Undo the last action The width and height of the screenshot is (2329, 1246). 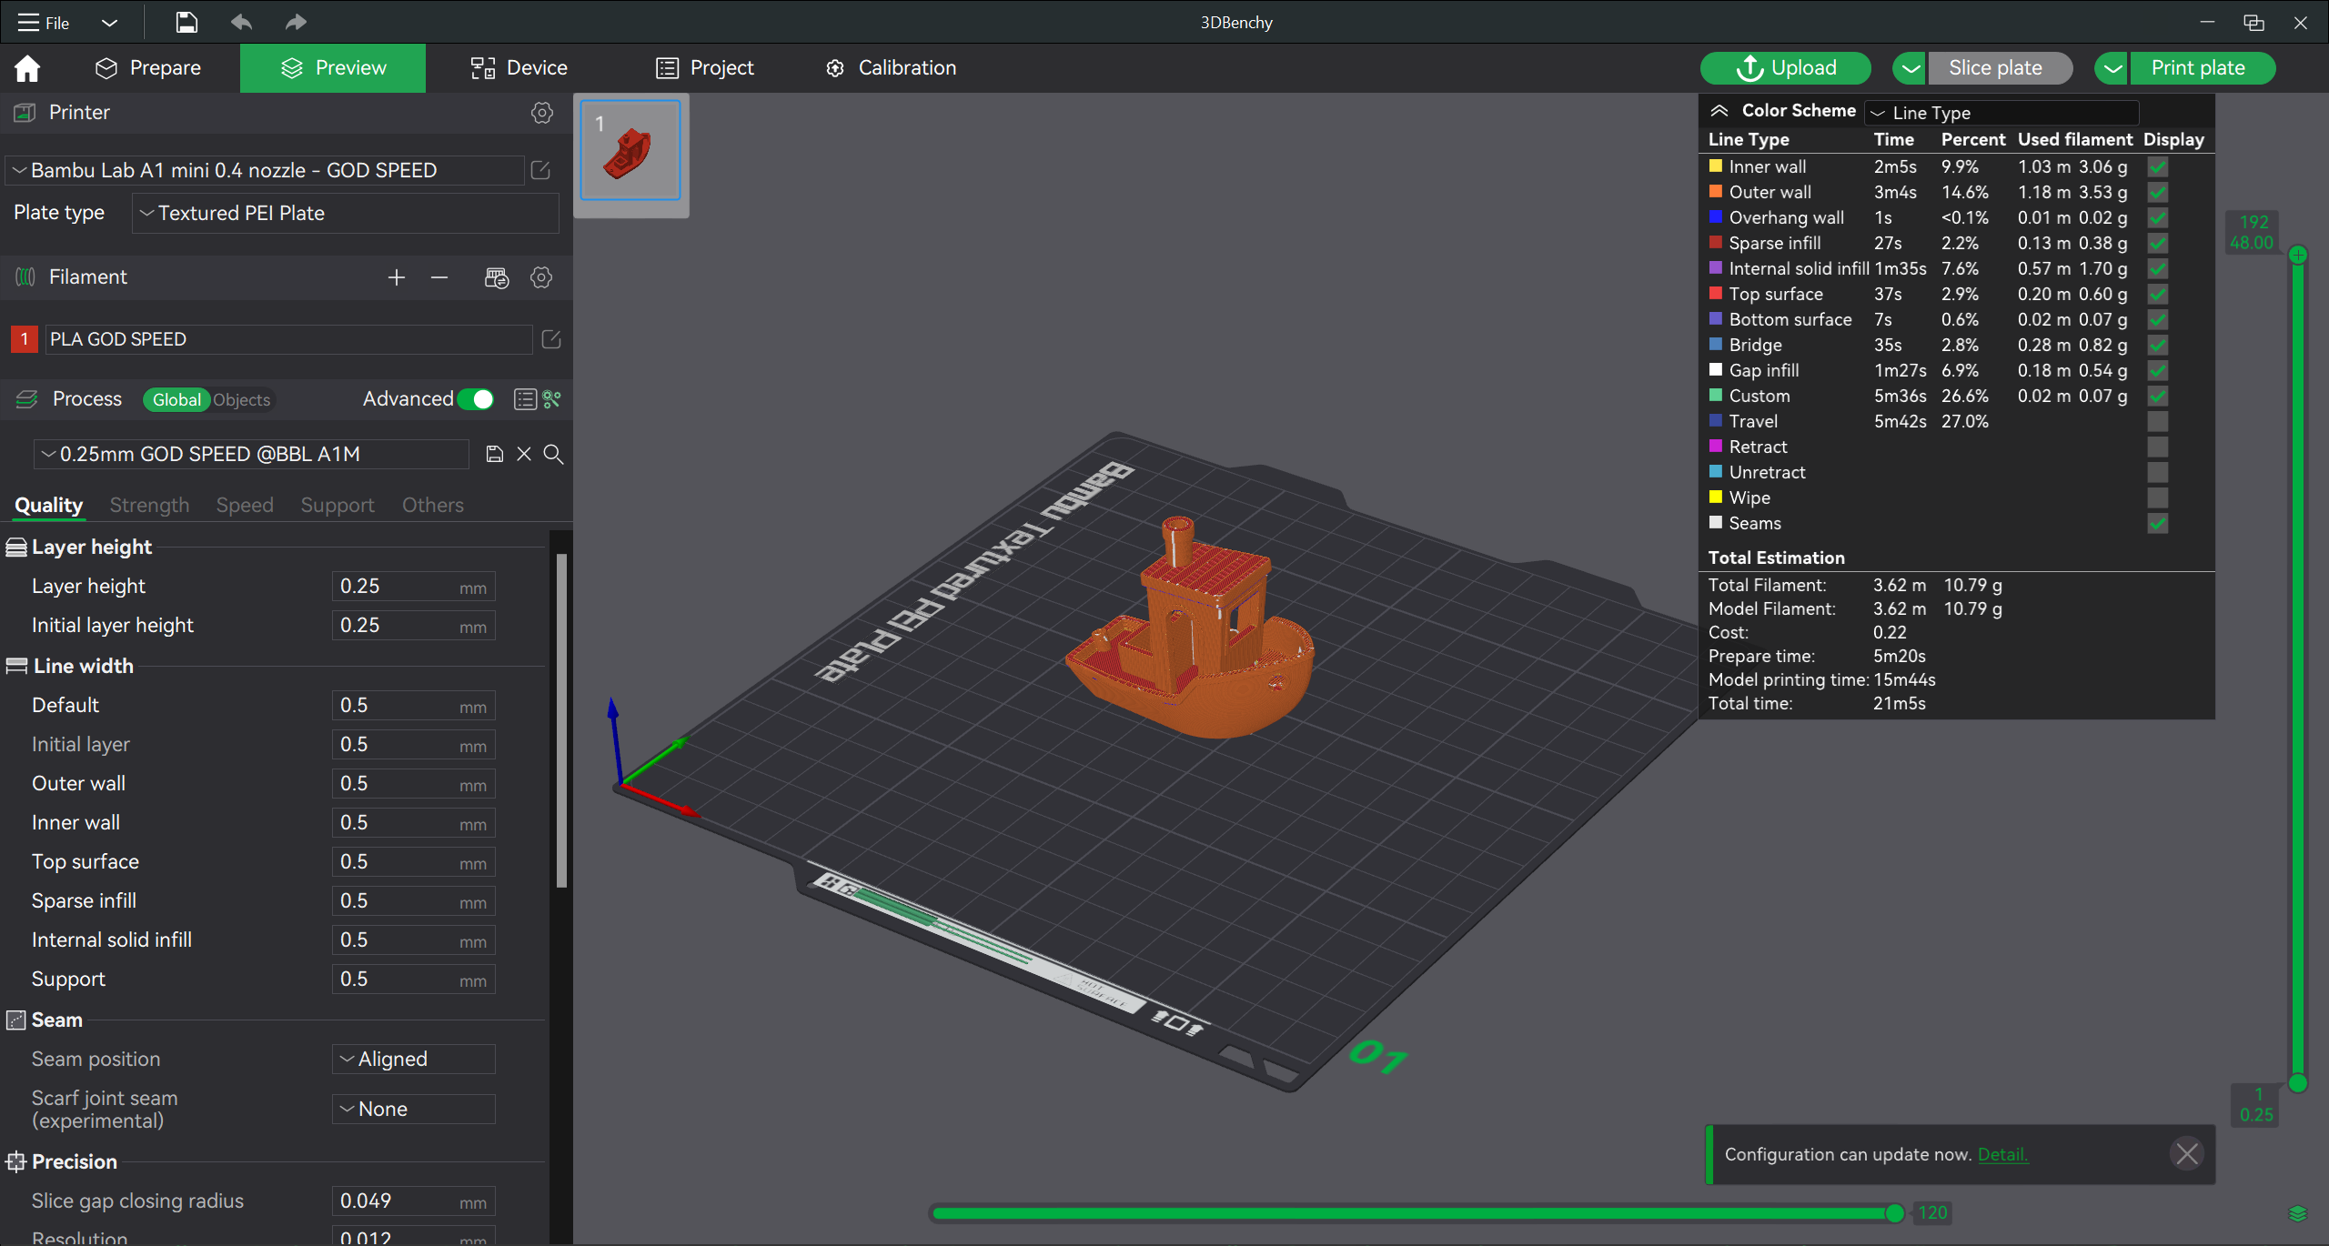pos(241,22)
